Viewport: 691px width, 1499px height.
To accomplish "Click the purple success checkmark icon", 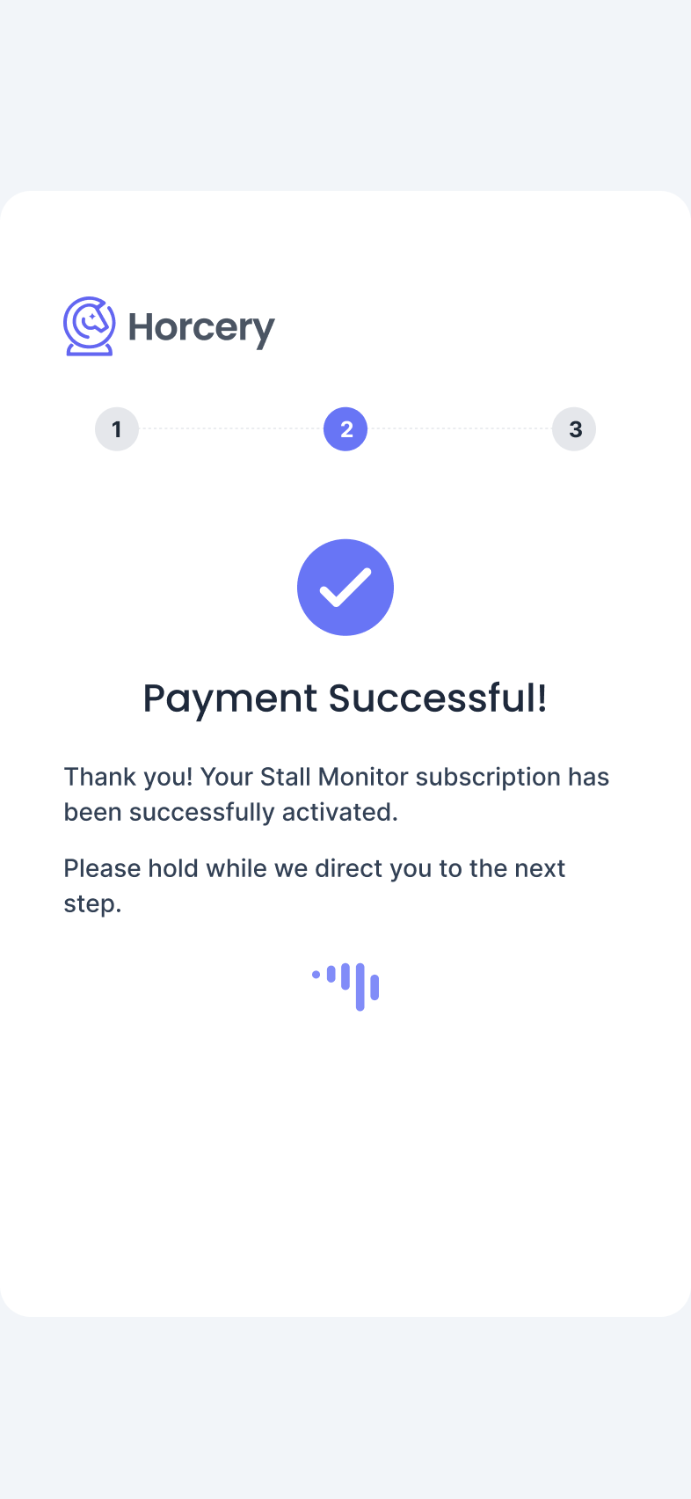I will coord(345,588).
